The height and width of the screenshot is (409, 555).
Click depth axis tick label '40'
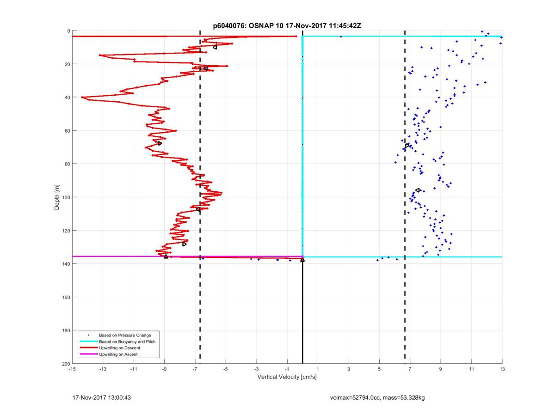click(68, 98)
